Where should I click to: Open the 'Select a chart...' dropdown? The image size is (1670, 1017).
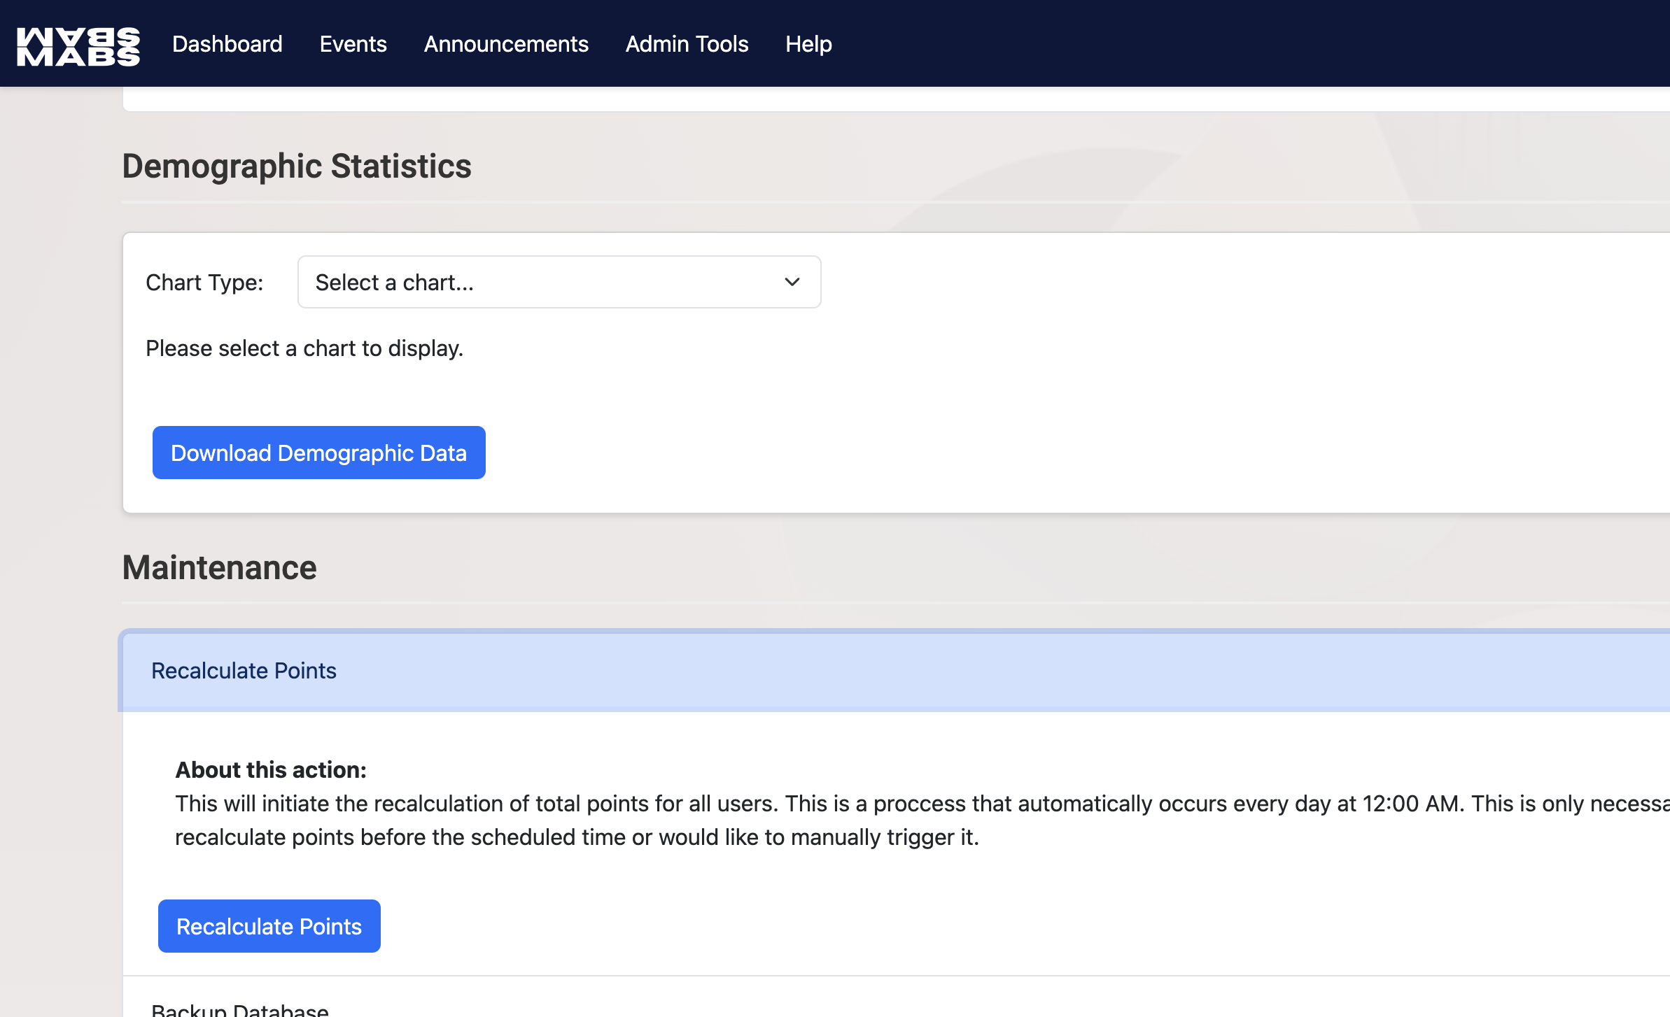[x=546, y=282]
